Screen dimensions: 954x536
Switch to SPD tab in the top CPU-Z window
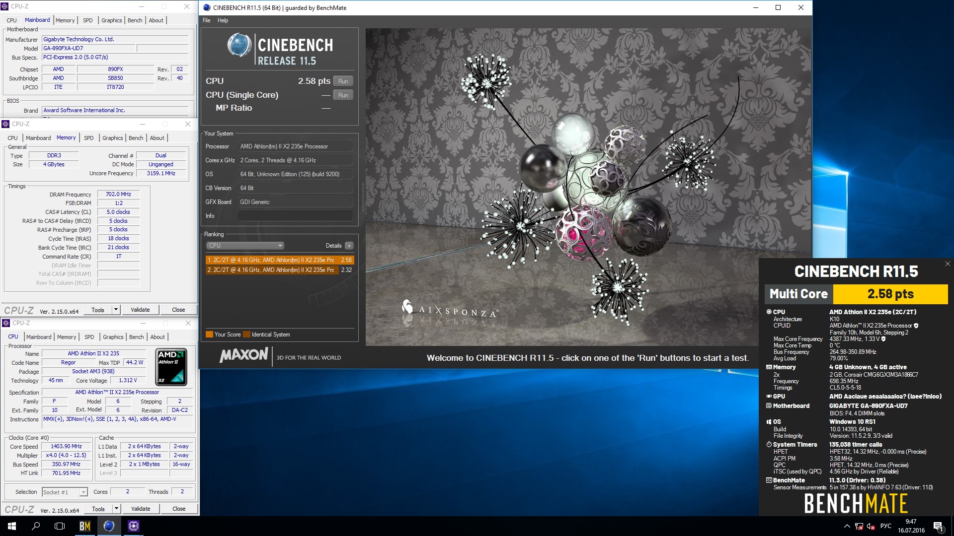(88, 20)
